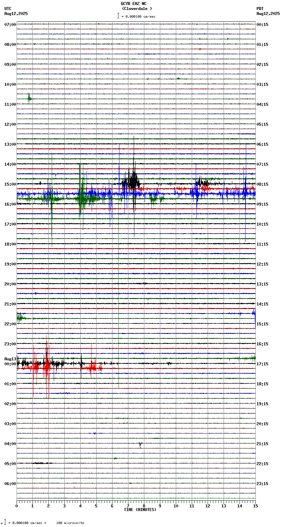Click the 14:15 PDT row label
The height and width of the screenshot is (527, 282).
click(x=262, y=304)
